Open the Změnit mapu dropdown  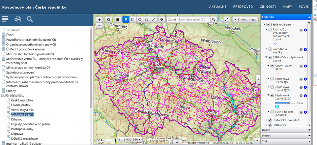[x=245, y=20]
